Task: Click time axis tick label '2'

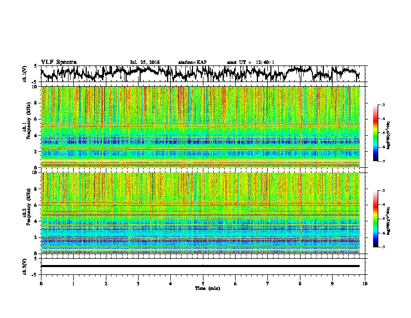Action: 106,284
